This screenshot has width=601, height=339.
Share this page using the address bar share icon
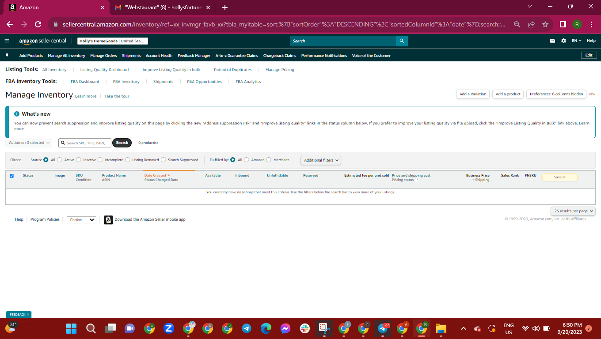click(x=531, y=24)
